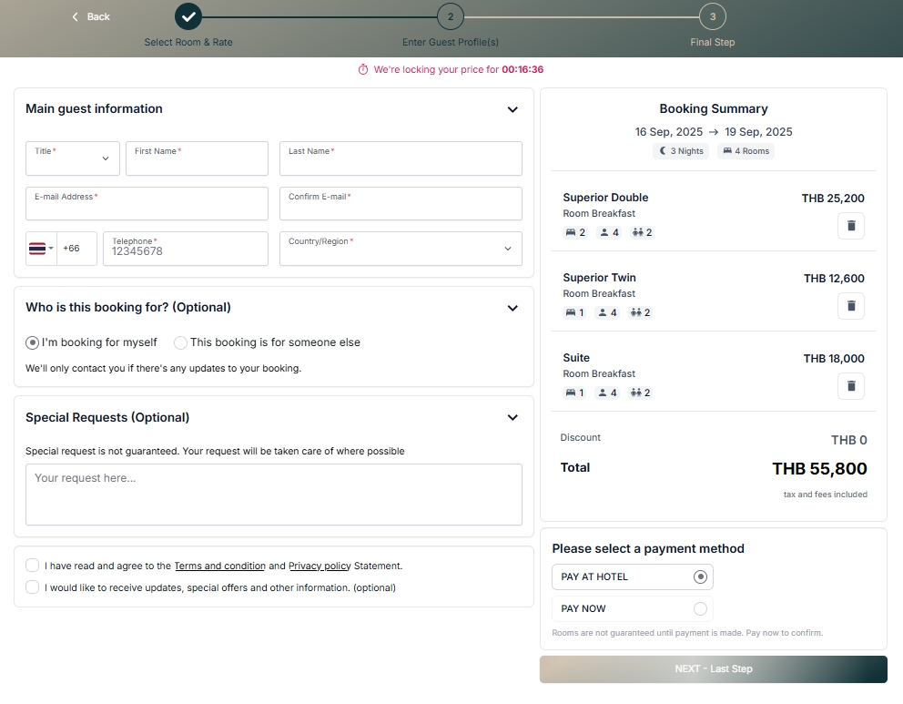The image size is (903, 704).
Task: Go Back to the previous page
Action: (x=91, y=16)
